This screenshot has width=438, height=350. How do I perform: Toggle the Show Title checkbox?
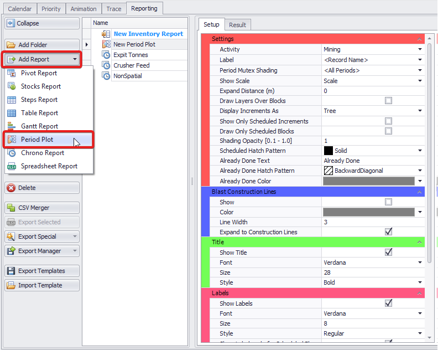coord(388,252)
